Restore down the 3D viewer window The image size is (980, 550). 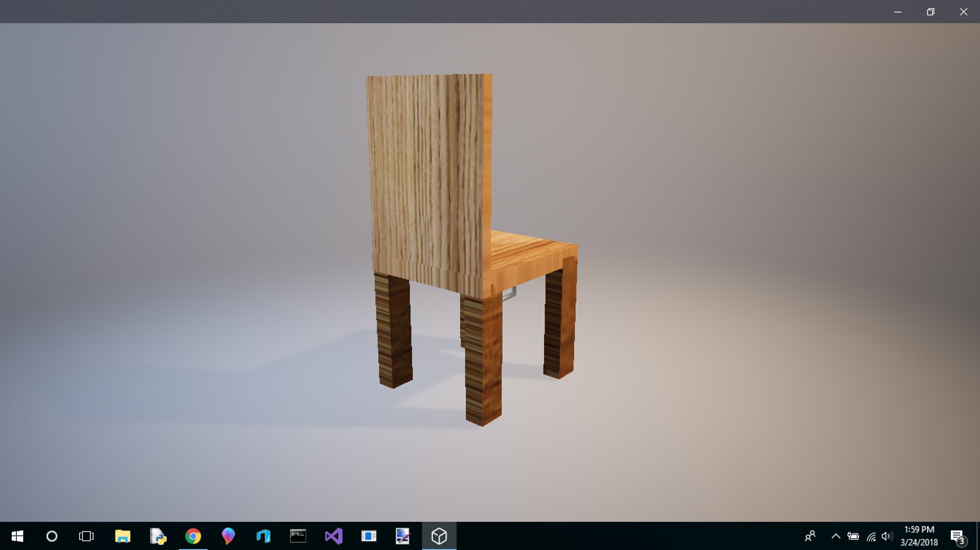tap(930, 12)
